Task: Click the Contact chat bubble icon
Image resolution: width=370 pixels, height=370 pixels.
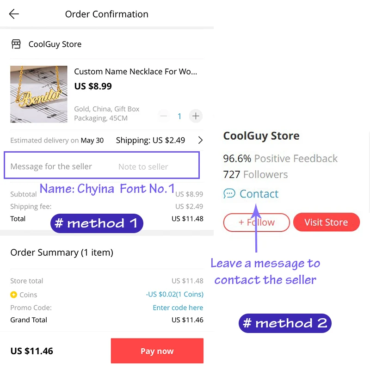Action: [x=229, y=193]
